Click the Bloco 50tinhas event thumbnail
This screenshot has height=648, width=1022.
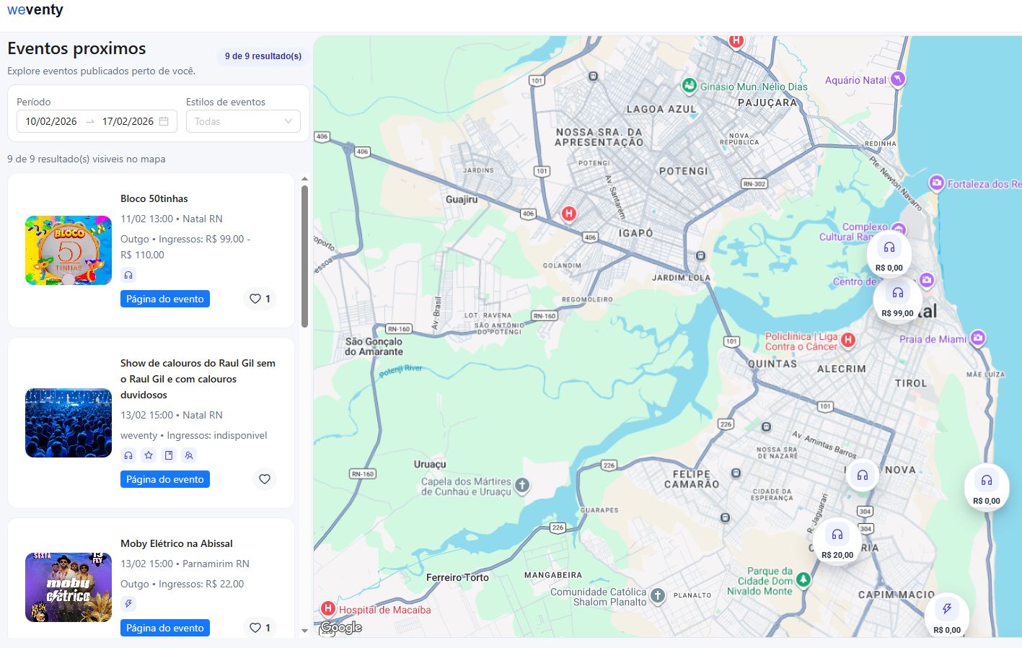69,250
